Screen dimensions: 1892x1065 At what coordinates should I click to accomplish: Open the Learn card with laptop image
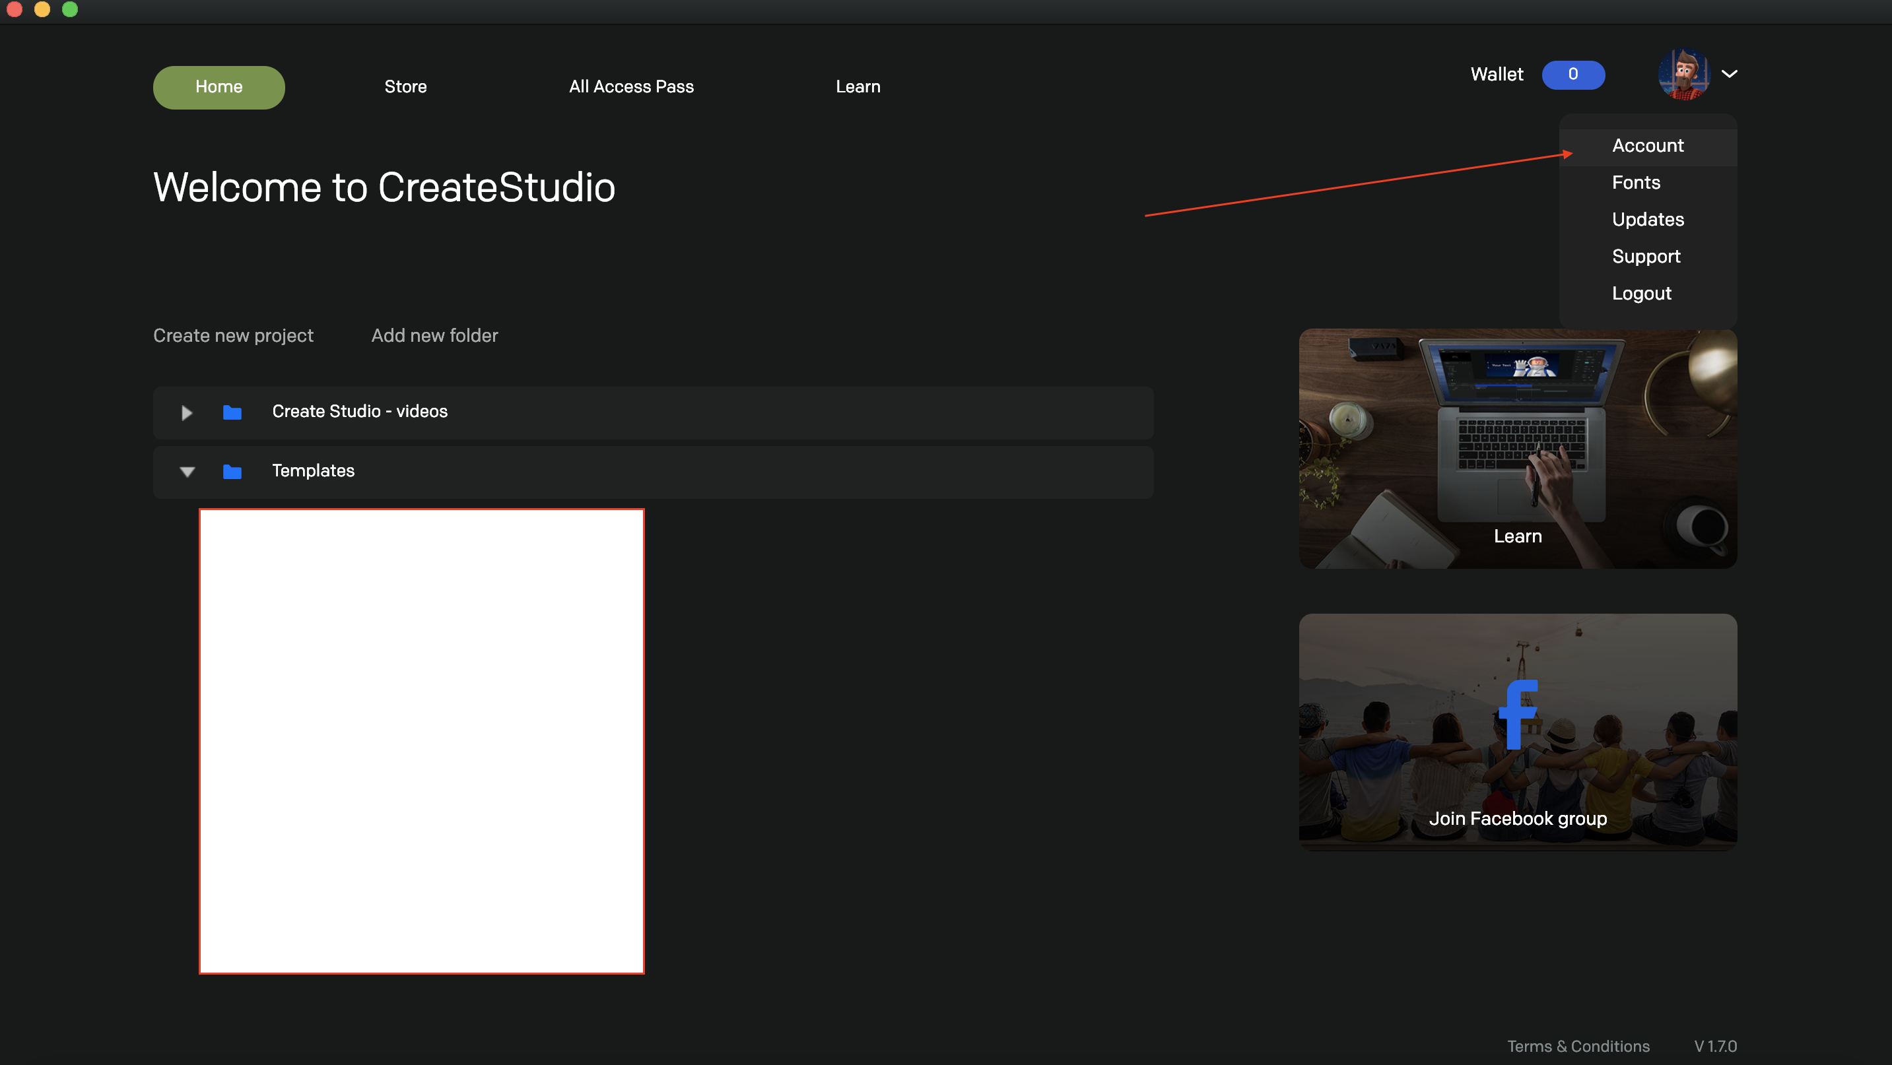[1518, 449]
